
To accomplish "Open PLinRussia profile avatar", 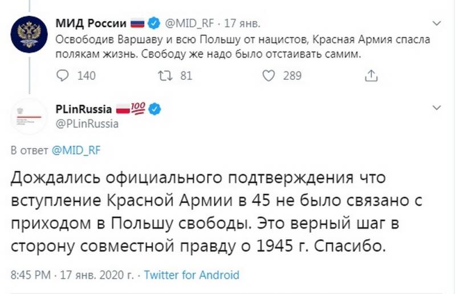I will [29, 116].
